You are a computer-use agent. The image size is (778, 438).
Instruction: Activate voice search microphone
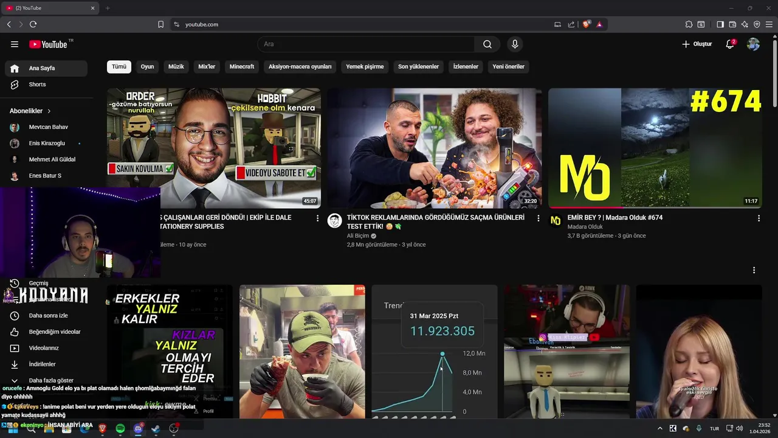coord(515,44)
